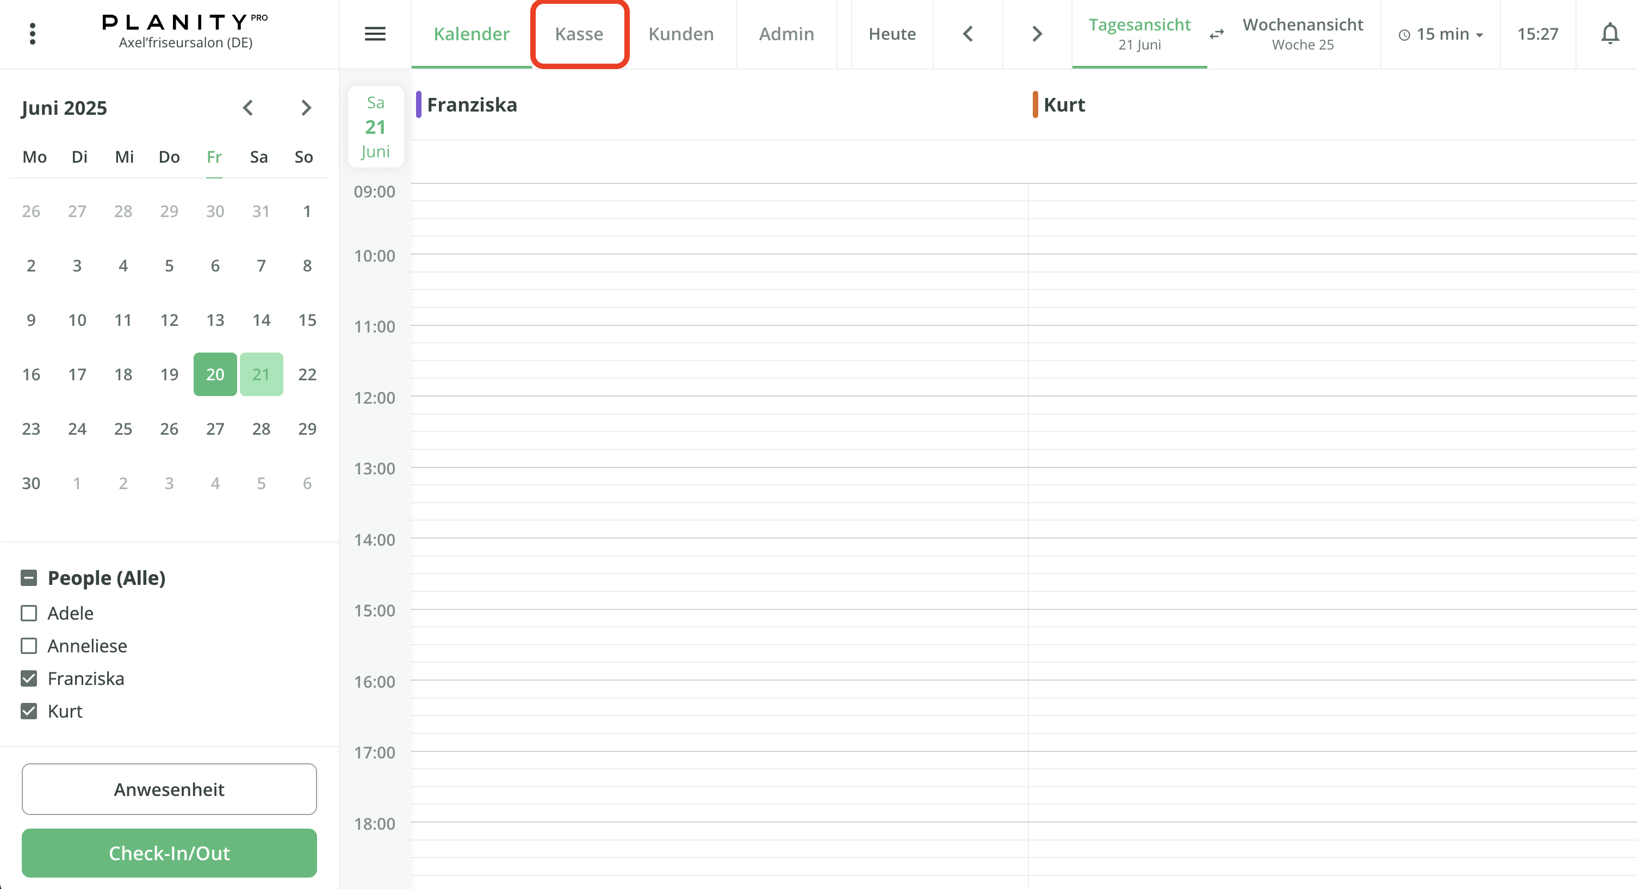The image size is (1637, 889).
Task: Open the notifications bell
Action: 1610,34
